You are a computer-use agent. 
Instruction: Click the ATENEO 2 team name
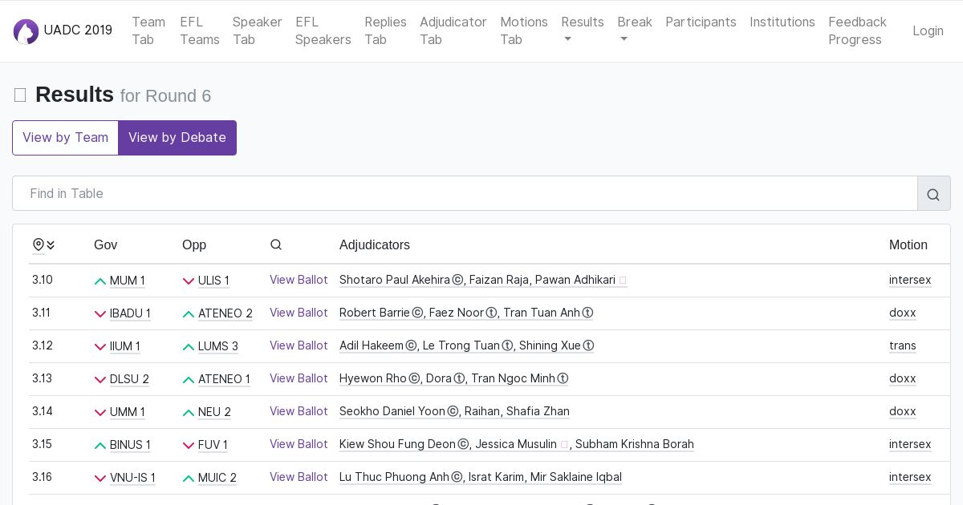click(x=225, y=313)
